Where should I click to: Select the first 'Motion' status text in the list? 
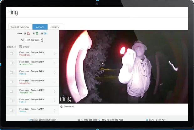click(23, 74)
